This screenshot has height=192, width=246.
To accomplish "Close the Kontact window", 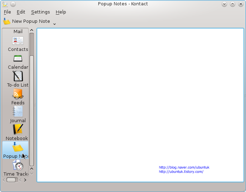I will click(x=241, y=4).
